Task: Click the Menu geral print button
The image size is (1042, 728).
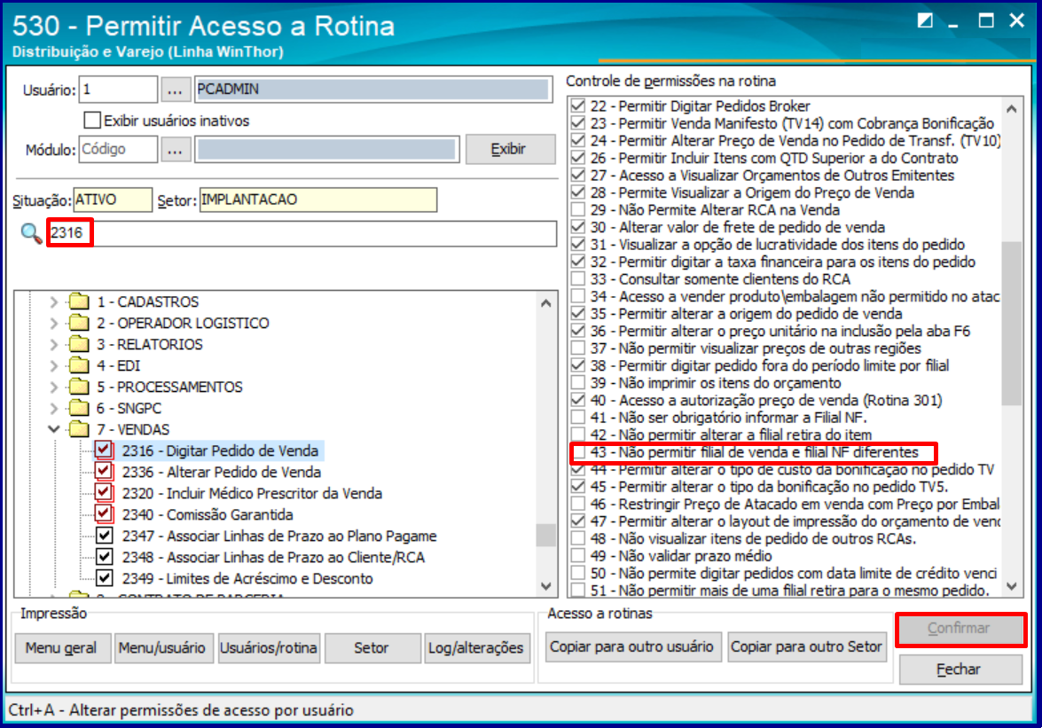Action: click(61, 647)
